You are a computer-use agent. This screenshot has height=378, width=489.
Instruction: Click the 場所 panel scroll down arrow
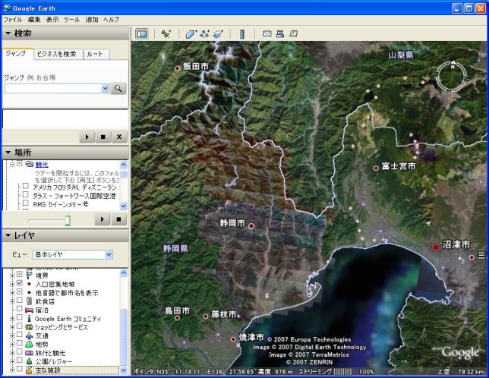pyautogui.click(x=124, y=206)
